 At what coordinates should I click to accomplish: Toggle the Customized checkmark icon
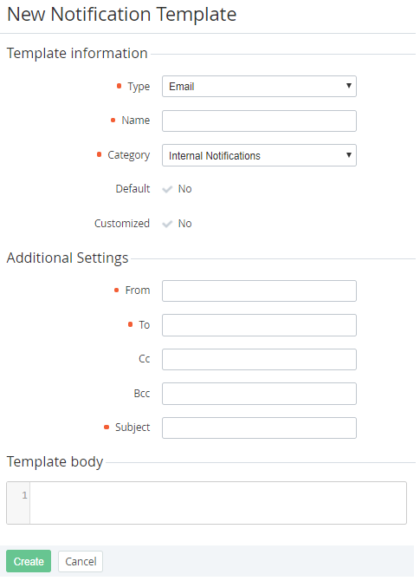[167, 224]
